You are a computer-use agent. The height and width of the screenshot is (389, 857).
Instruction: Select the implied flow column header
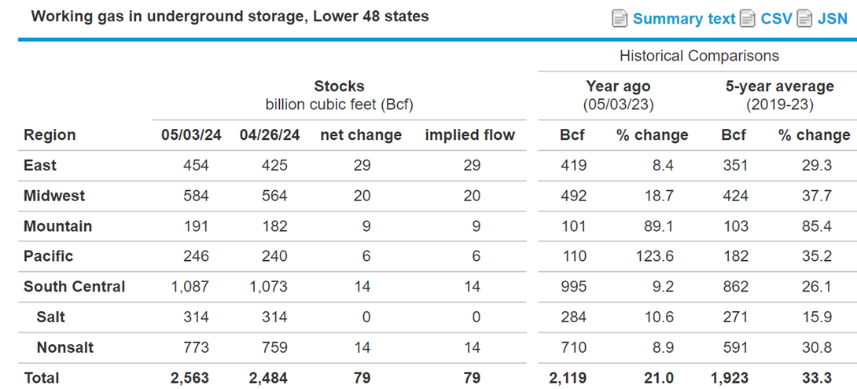click(x=470, y=135)
